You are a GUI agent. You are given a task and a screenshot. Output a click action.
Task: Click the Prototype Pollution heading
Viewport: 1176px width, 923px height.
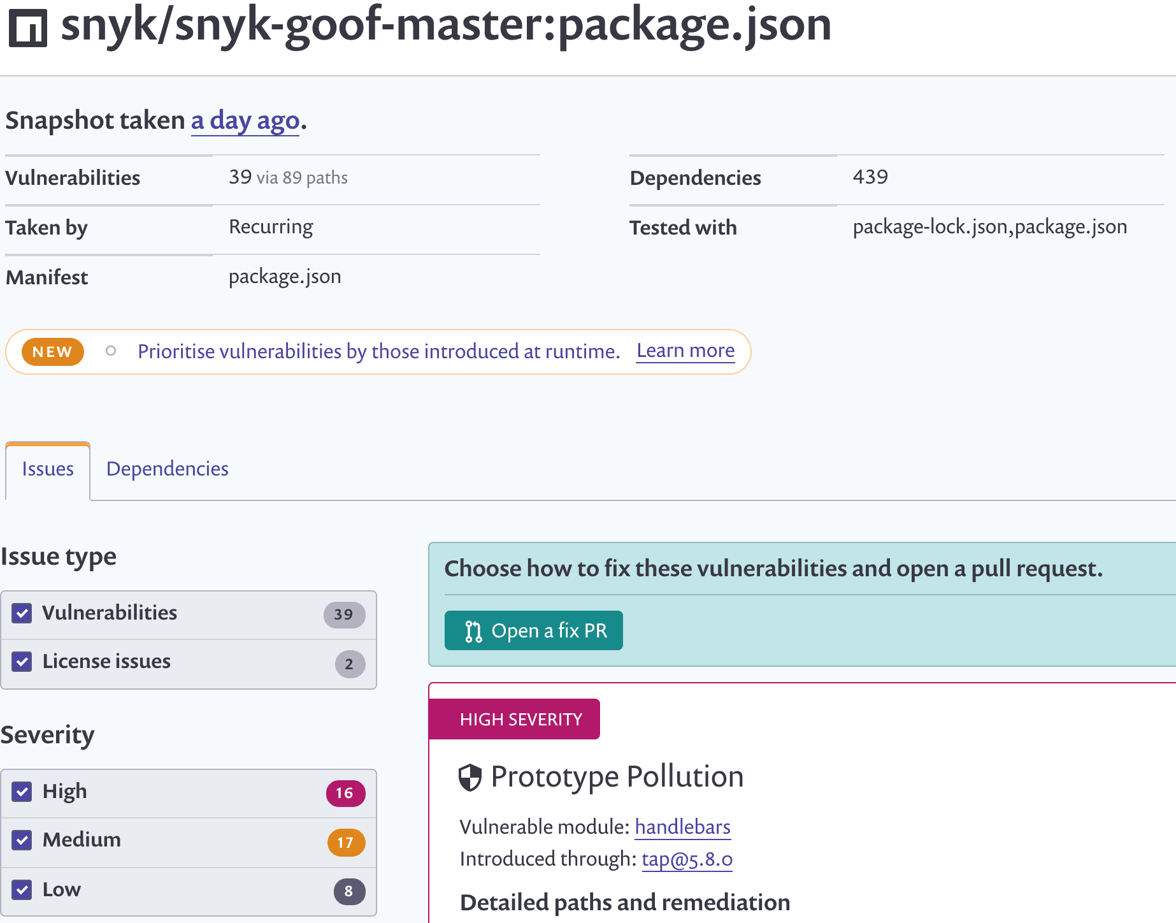pyautogui.click(x=617, y=777)
